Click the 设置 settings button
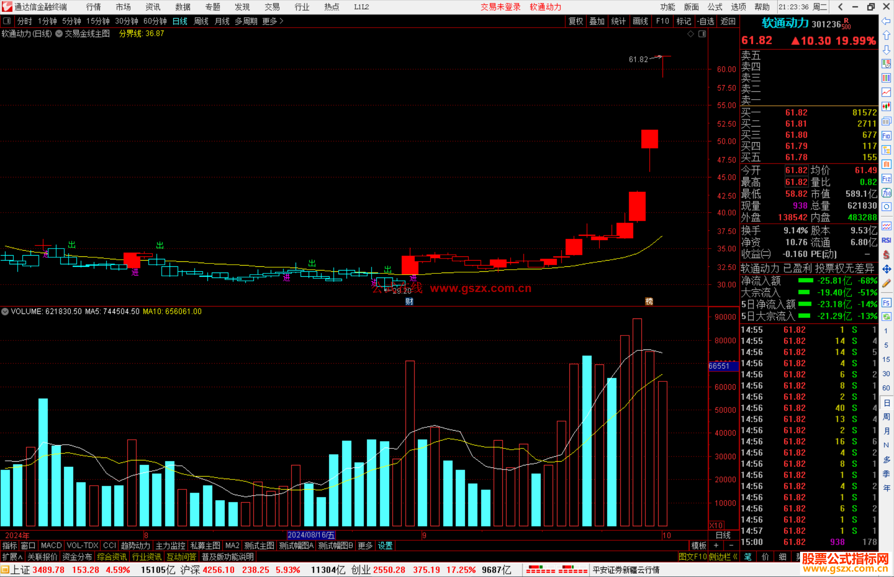This screenshot has height=577, width=894. tap(385, 546)
